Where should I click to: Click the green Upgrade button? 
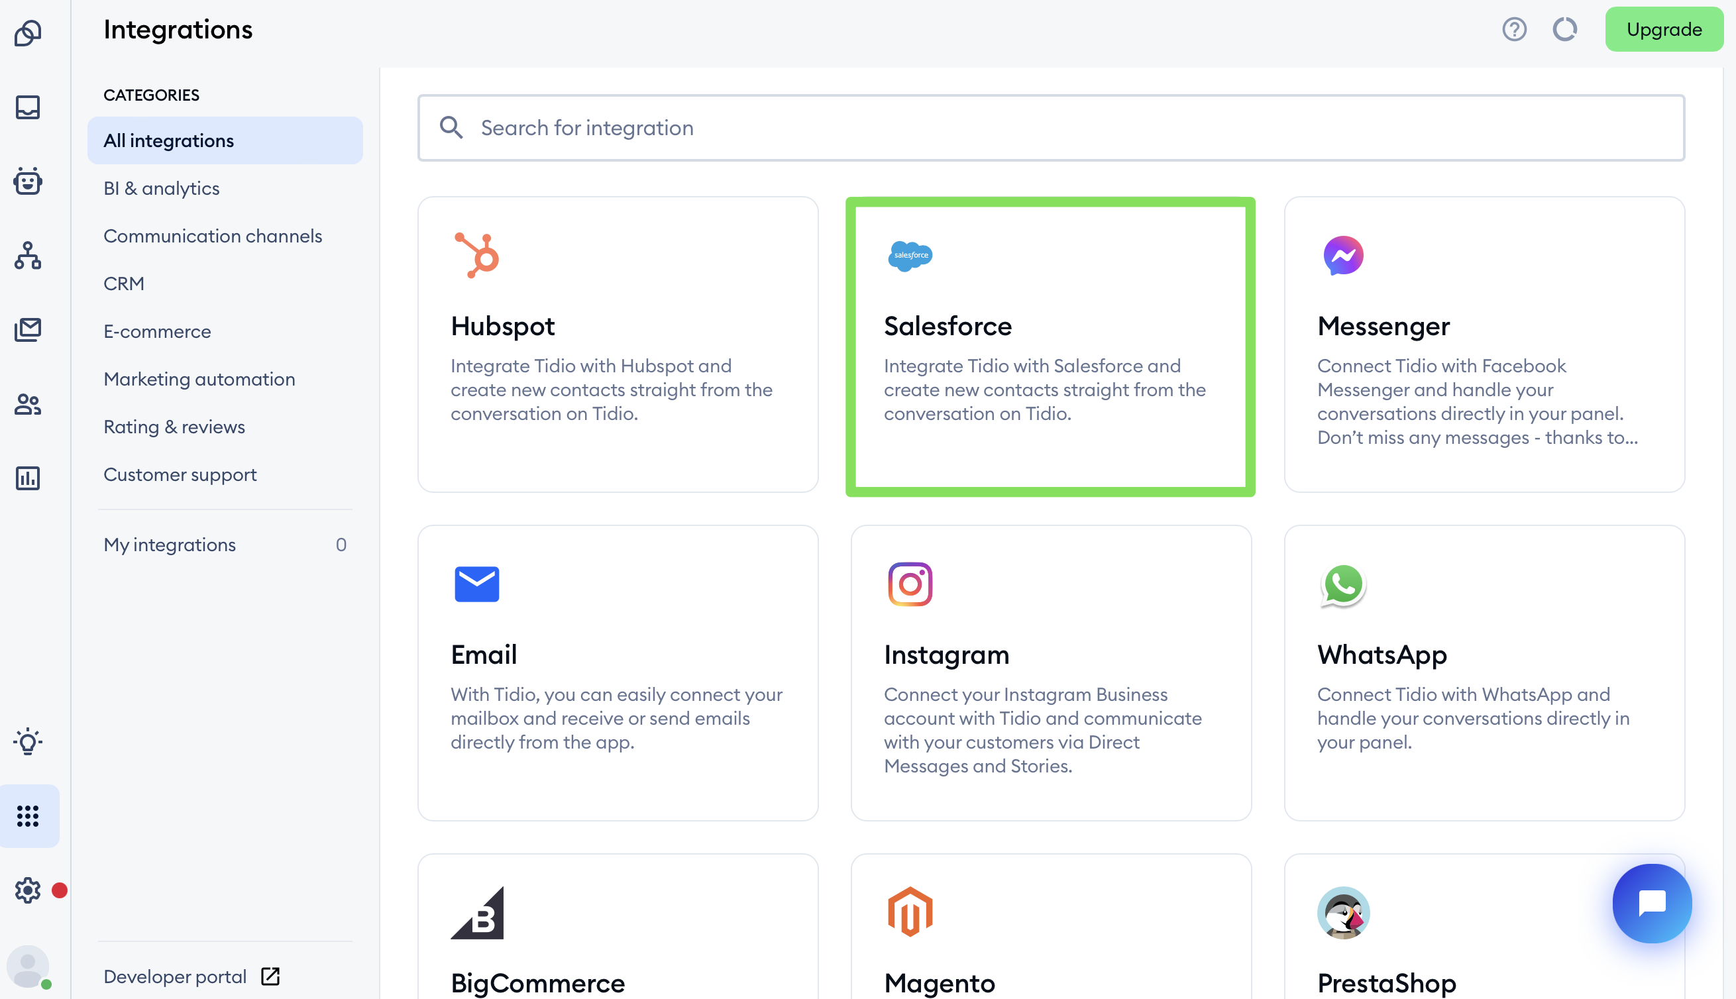click(x=1664, y=30)
